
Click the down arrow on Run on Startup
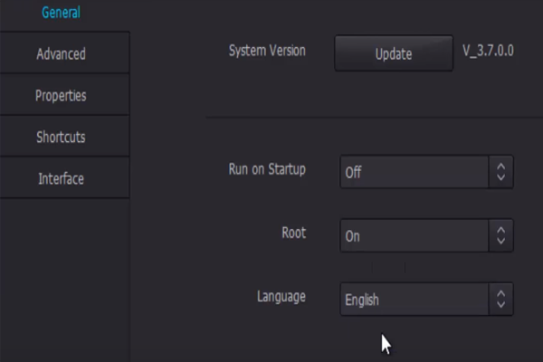501,178
